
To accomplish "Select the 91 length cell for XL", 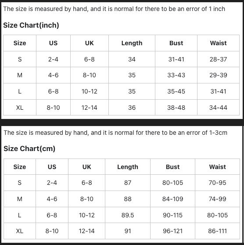I will 128,231.
